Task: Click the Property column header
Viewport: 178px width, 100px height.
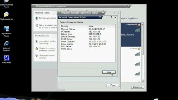Action: pos(74,26)
